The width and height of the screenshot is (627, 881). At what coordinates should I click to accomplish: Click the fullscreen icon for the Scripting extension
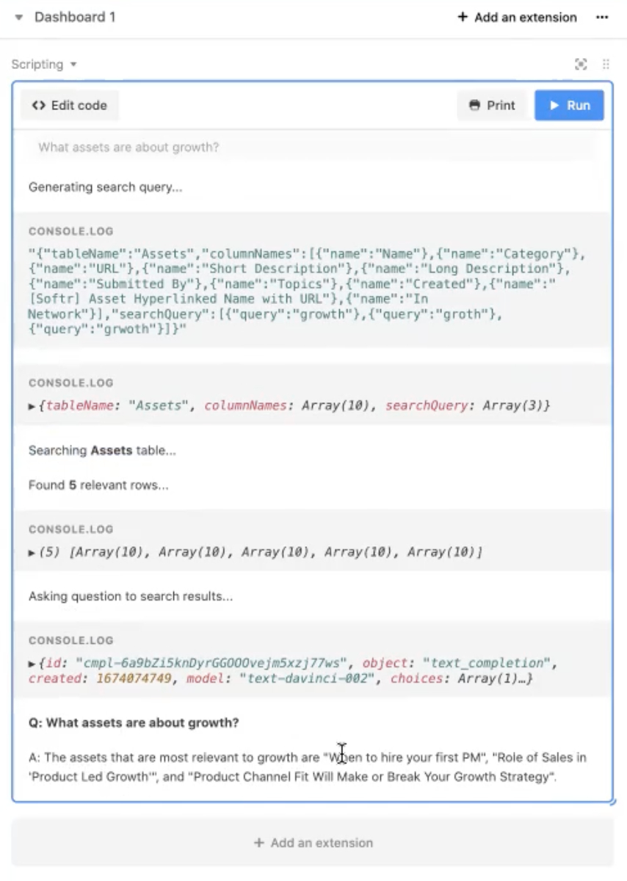click(x=581, y=65)
